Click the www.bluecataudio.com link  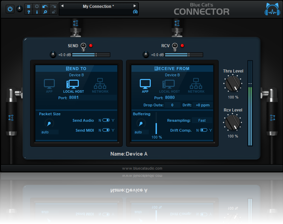141,168
